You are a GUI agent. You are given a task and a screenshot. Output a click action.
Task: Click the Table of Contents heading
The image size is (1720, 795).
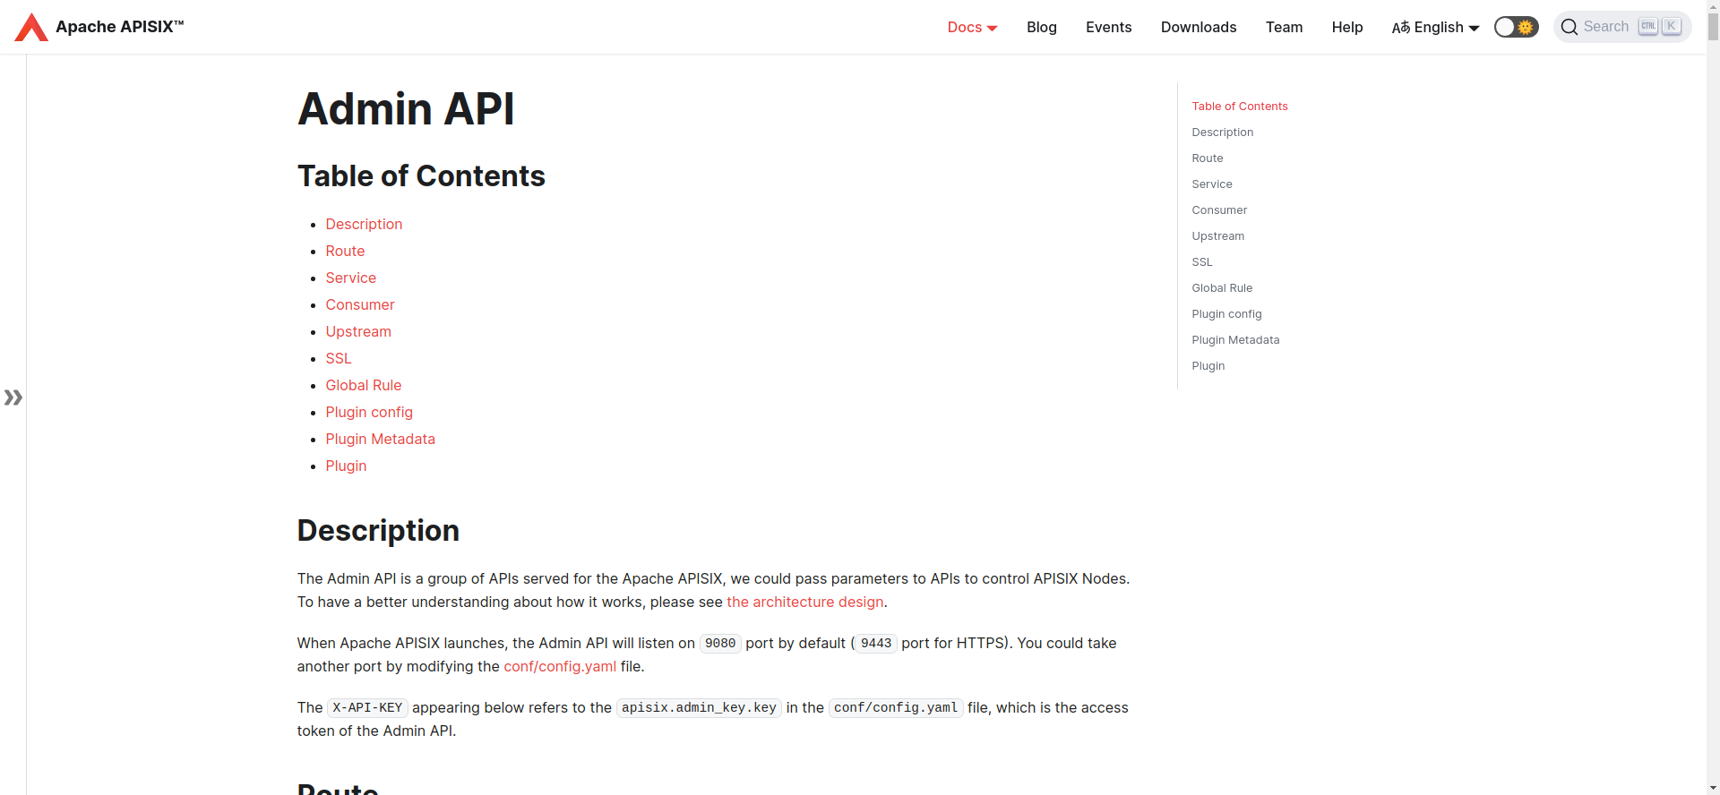pos(421,176)
